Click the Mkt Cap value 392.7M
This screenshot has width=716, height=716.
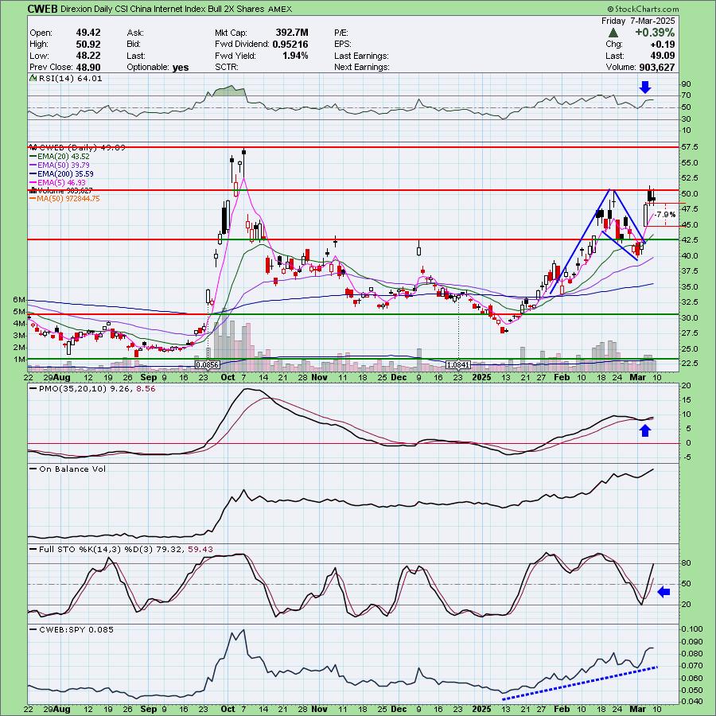coord(292,33)
